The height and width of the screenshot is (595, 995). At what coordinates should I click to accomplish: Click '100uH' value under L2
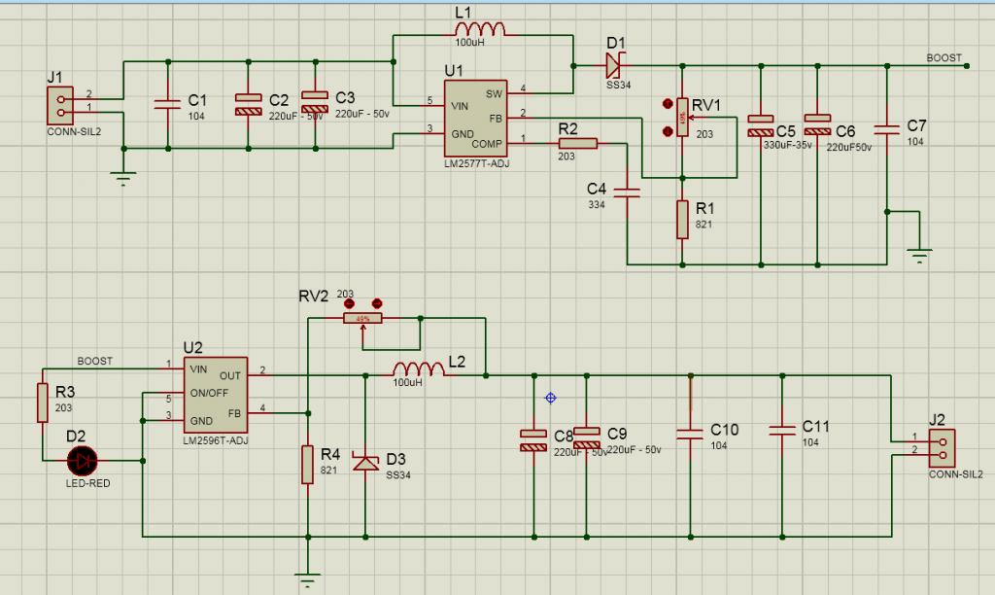pyautogui.click(x=407, y=383)
